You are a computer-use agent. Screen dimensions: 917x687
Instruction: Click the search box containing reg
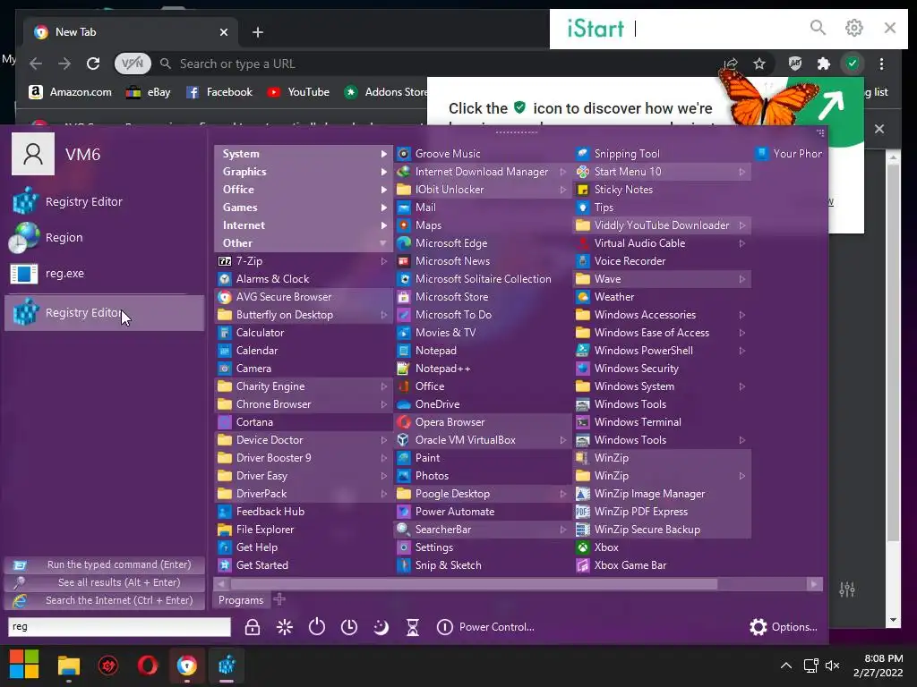pos(119,626)
